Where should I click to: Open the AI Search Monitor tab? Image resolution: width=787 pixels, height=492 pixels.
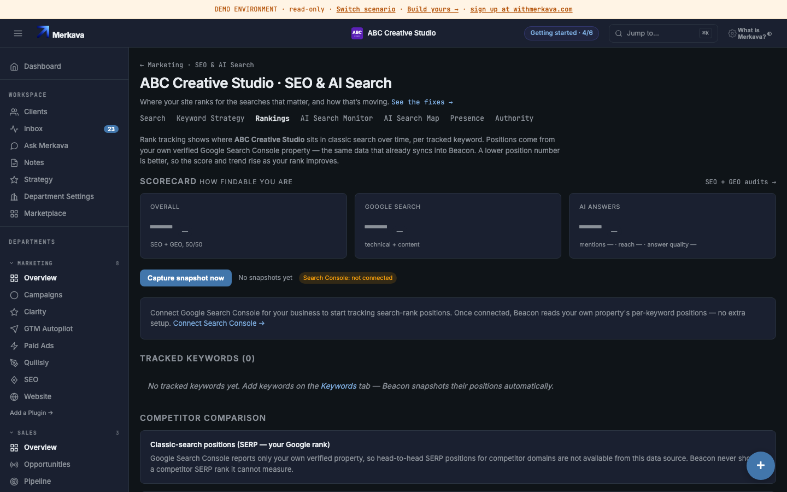click(337, 118)
